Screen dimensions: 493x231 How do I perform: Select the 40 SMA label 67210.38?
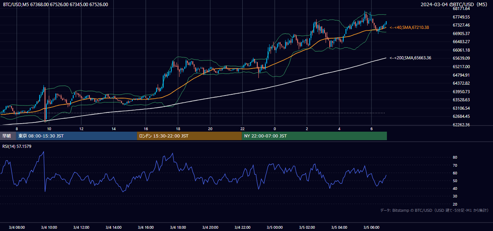point(409,27)
